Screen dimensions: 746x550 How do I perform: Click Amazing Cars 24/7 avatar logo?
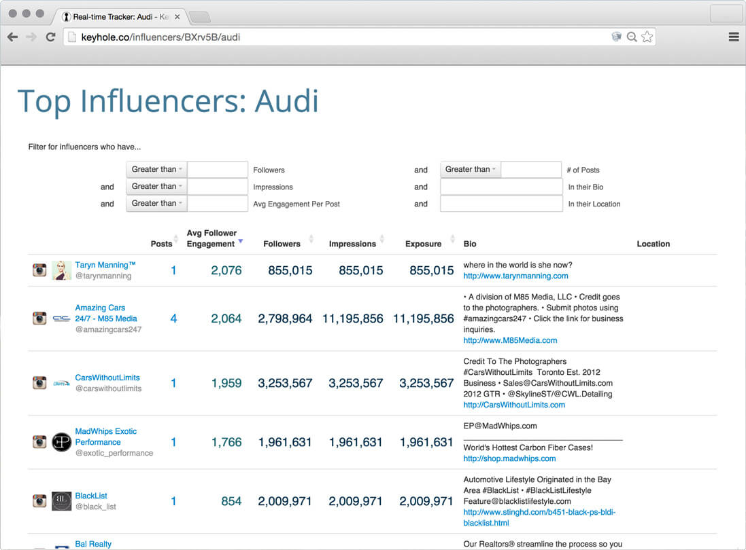tap(61, 318)
